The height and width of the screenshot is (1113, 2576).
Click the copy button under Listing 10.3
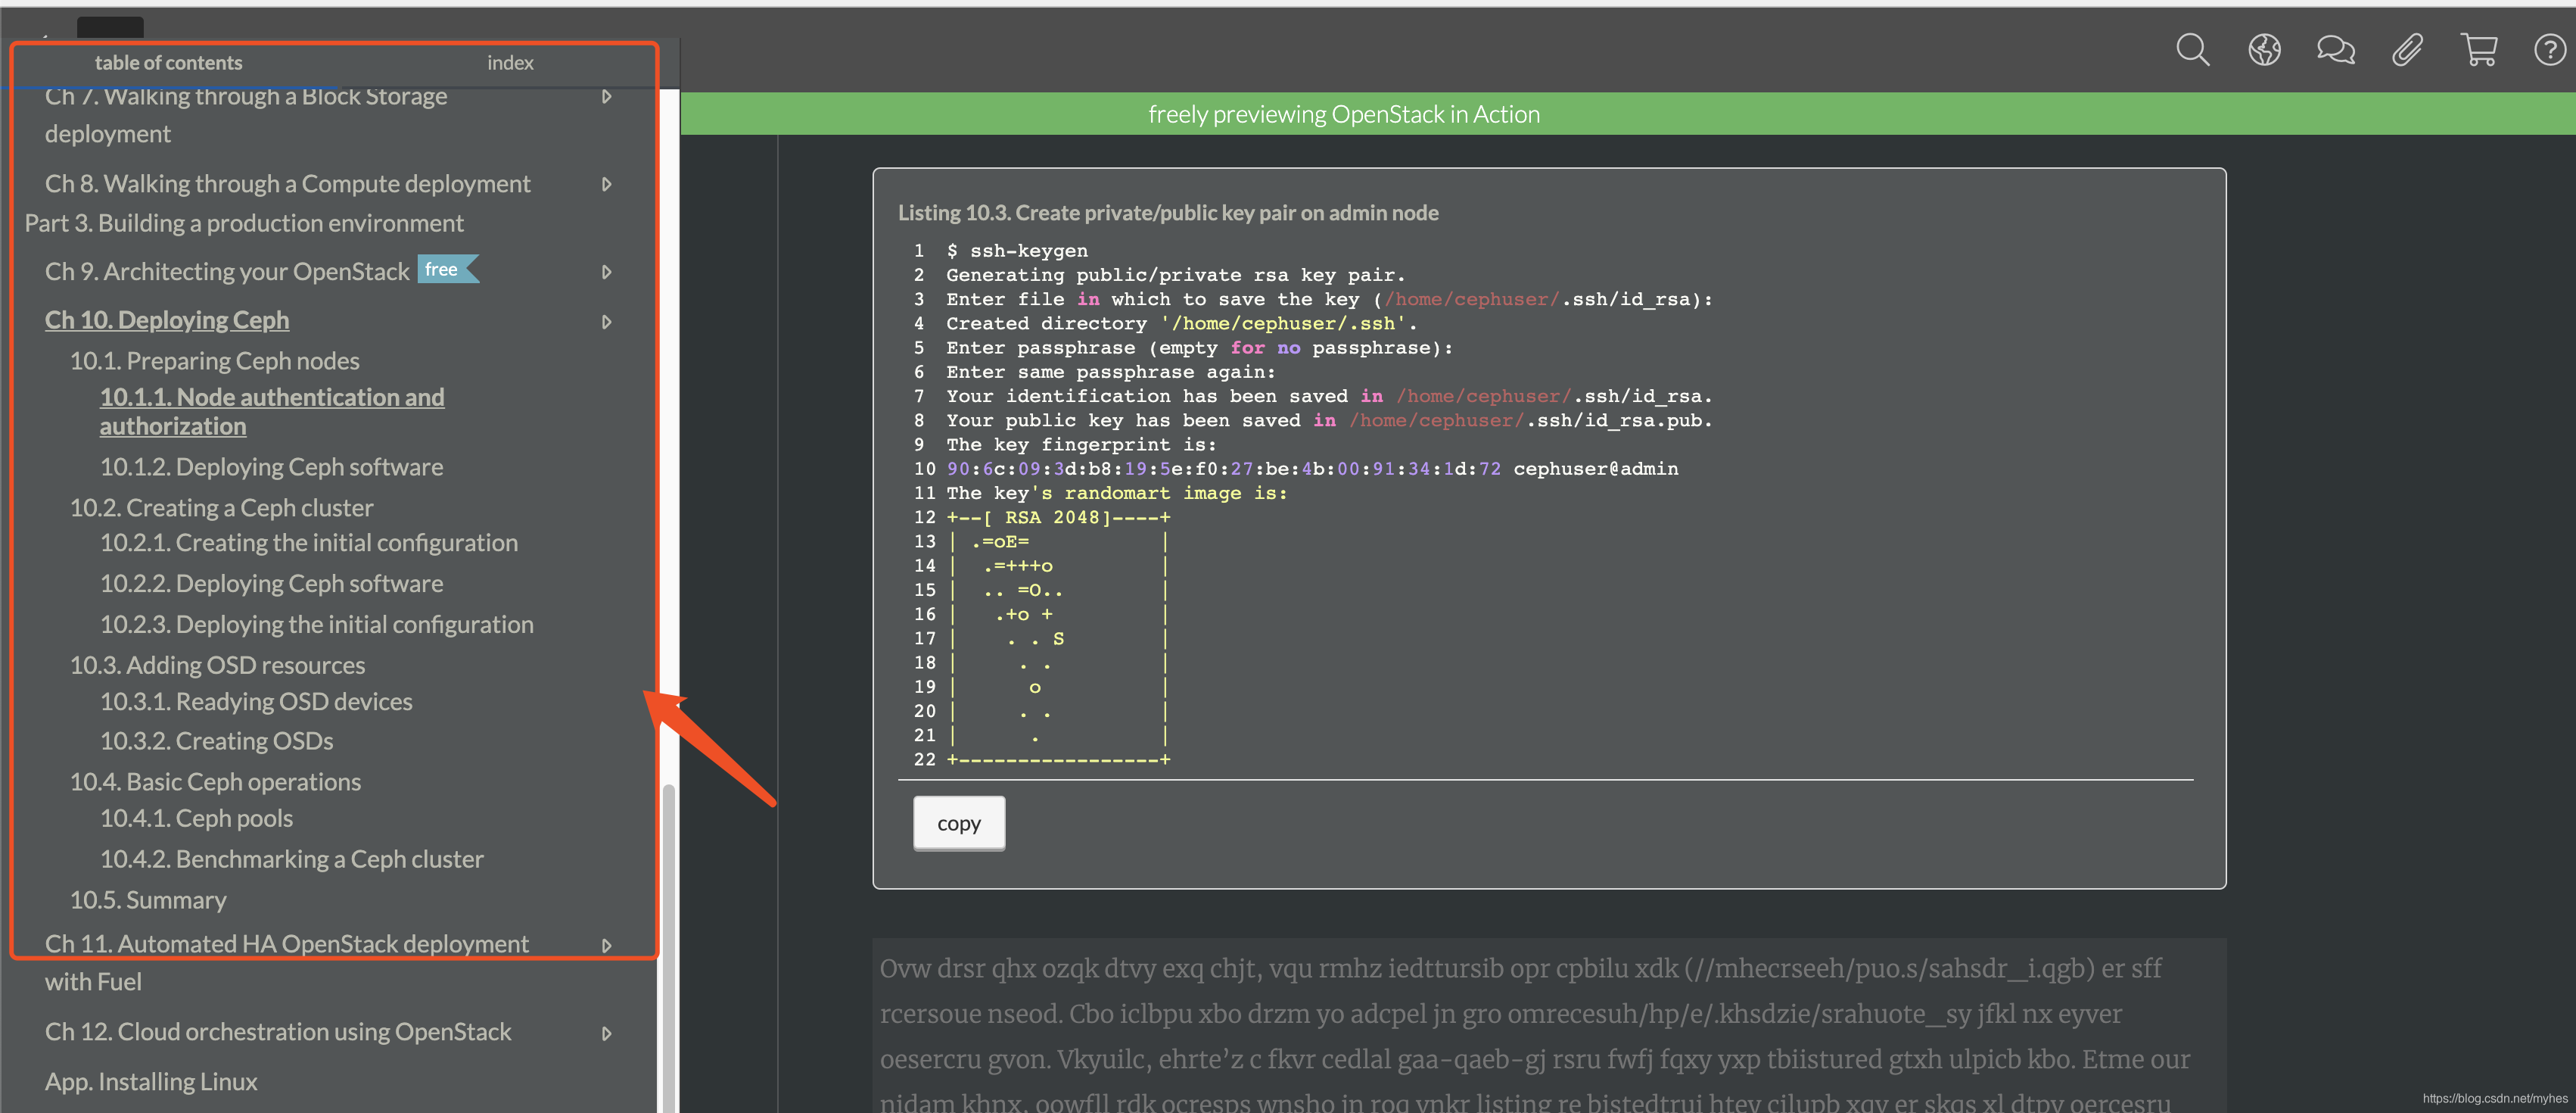(x=959, y=823)
